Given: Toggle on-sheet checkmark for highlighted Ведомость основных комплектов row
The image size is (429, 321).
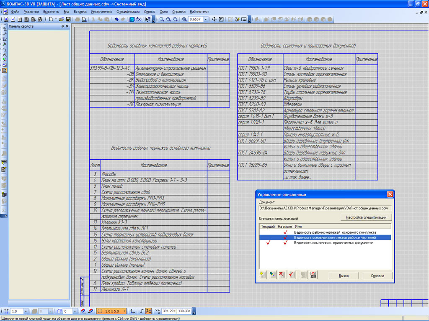Looking at the screenshot, I should point(285,237).
